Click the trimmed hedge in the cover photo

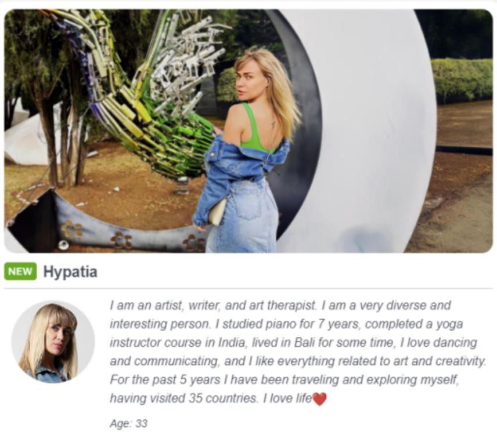[462, 79]
